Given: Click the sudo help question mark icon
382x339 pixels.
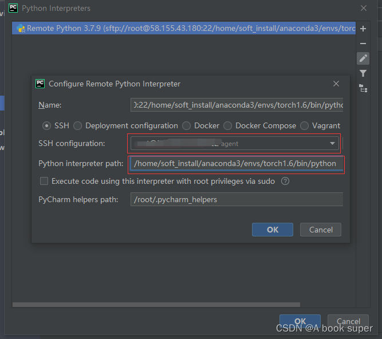Looking at the screenshot, I should click(285, 181).
